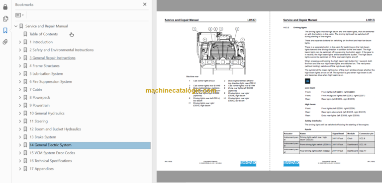Expand the 14 General Electric System bookmark

coord(20,145)
